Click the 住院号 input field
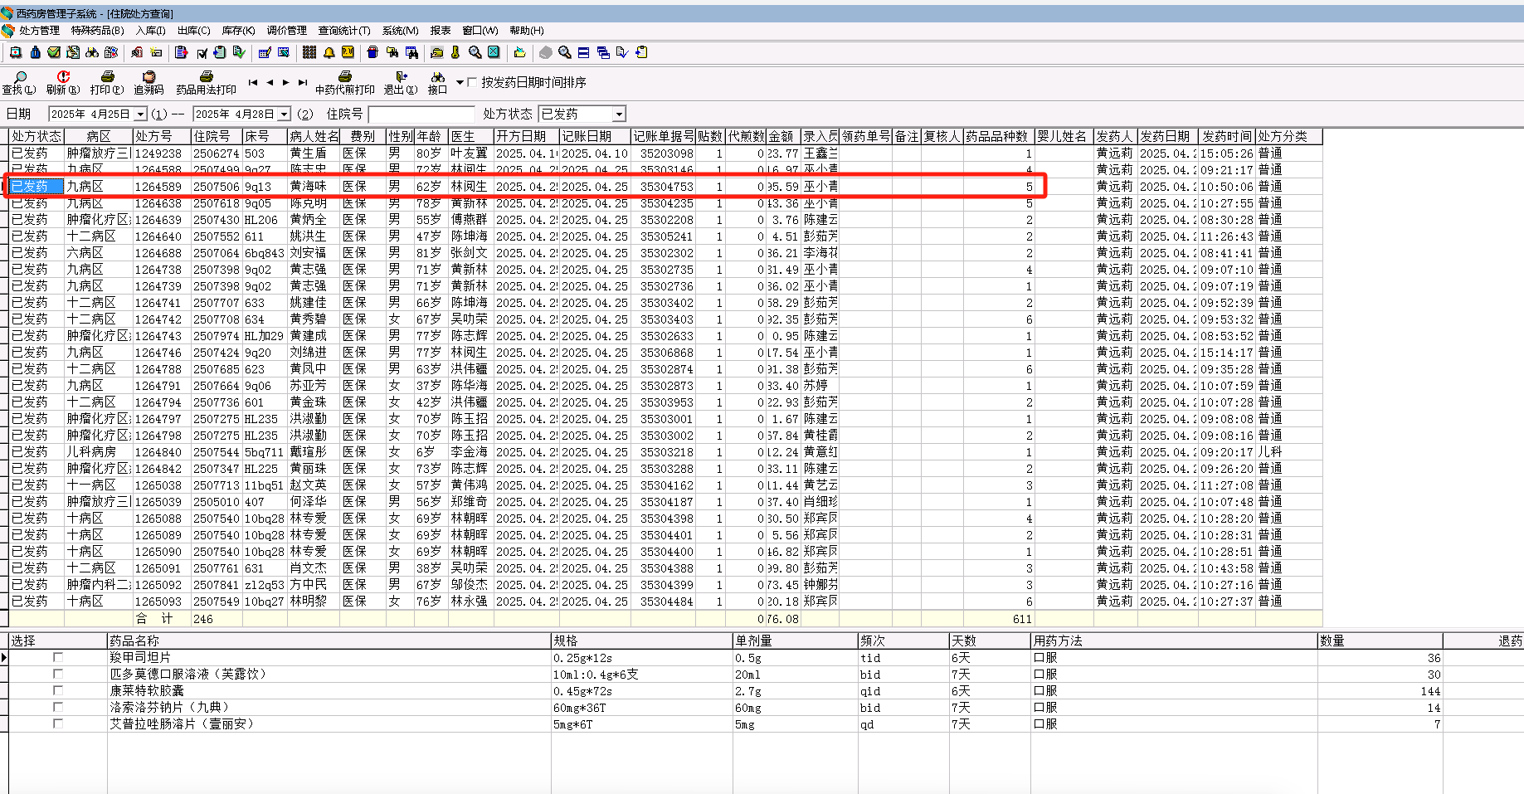The width and height of the screenshot is (1524, 794). [x=421, y=114]
